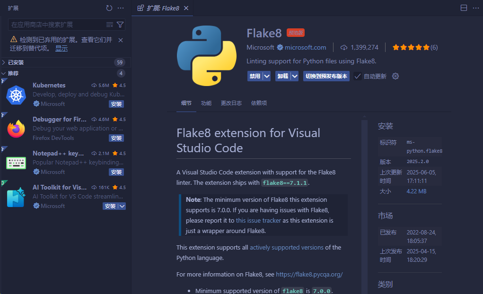
Task: Open the uninstall button dropdown arrow
Action: click(295, 76)
